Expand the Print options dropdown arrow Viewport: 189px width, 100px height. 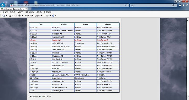point(22,16)
